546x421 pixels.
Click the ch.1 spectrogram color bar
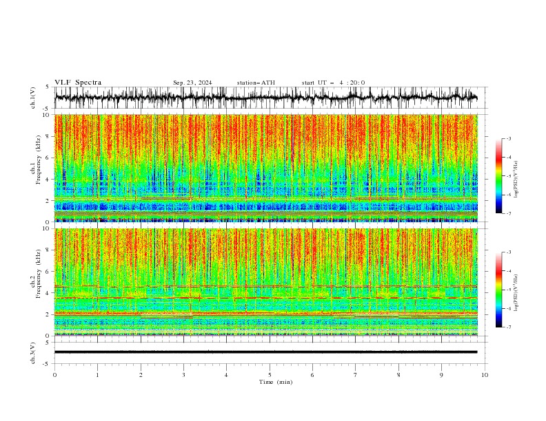(498, 176)
